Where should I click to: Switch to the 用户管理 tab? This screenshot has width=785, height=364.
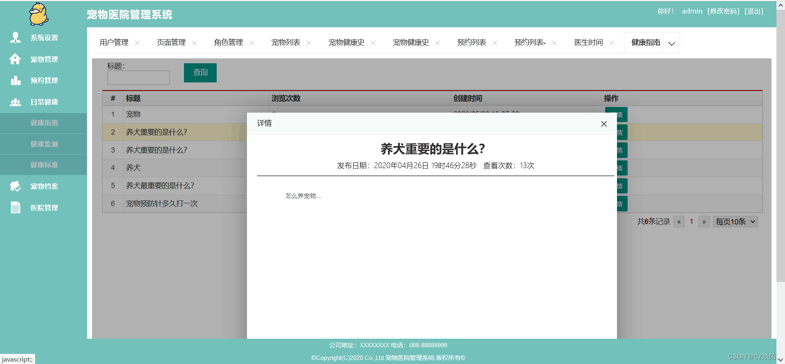pyautogui.click(x=114, y=42)
